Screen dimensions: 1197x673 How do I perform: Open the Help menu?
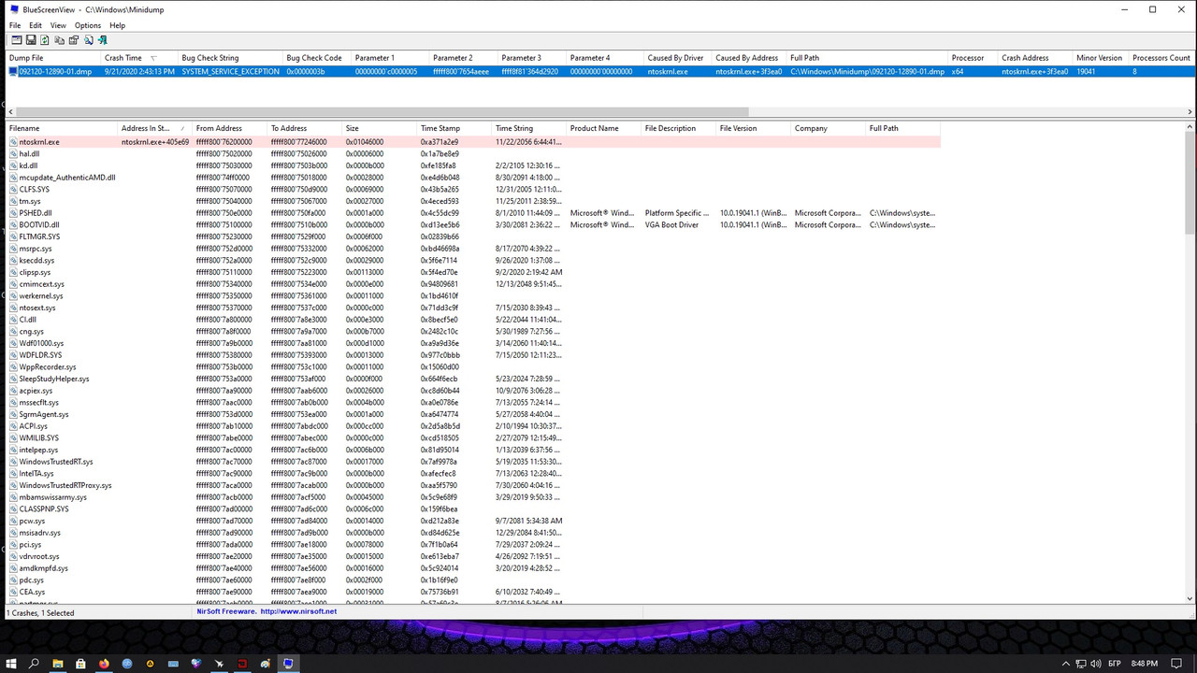[x=117, y=25]
